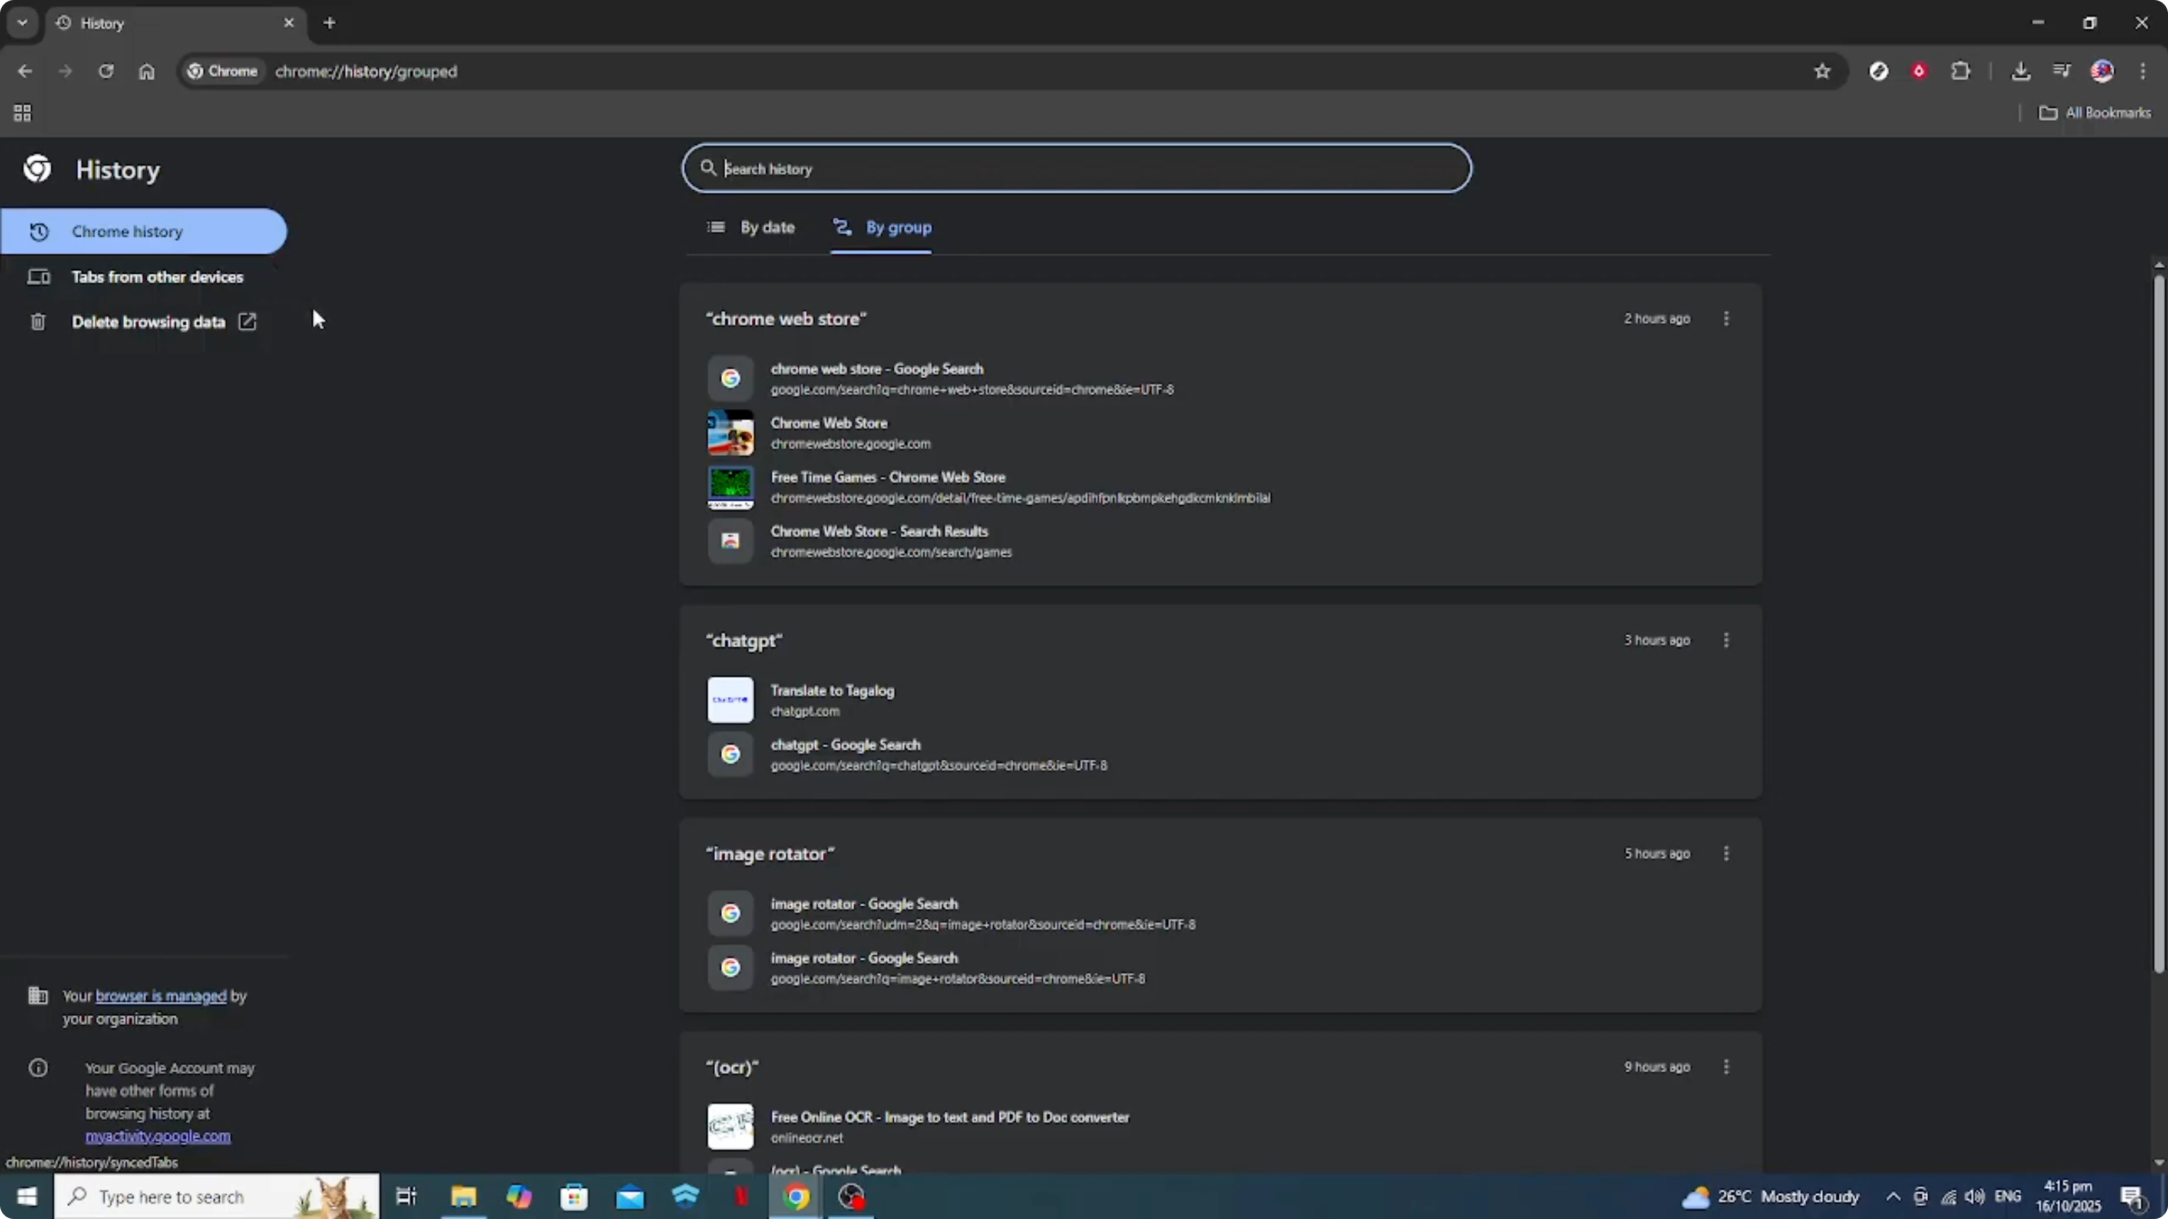Follow the "browser is managed" link
Screen dimensions: 2168x1219
161,996
